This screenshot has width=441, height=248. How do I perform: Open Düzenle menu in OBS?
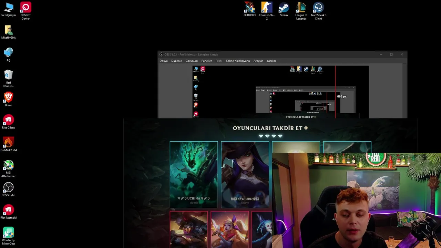point(176,61)
